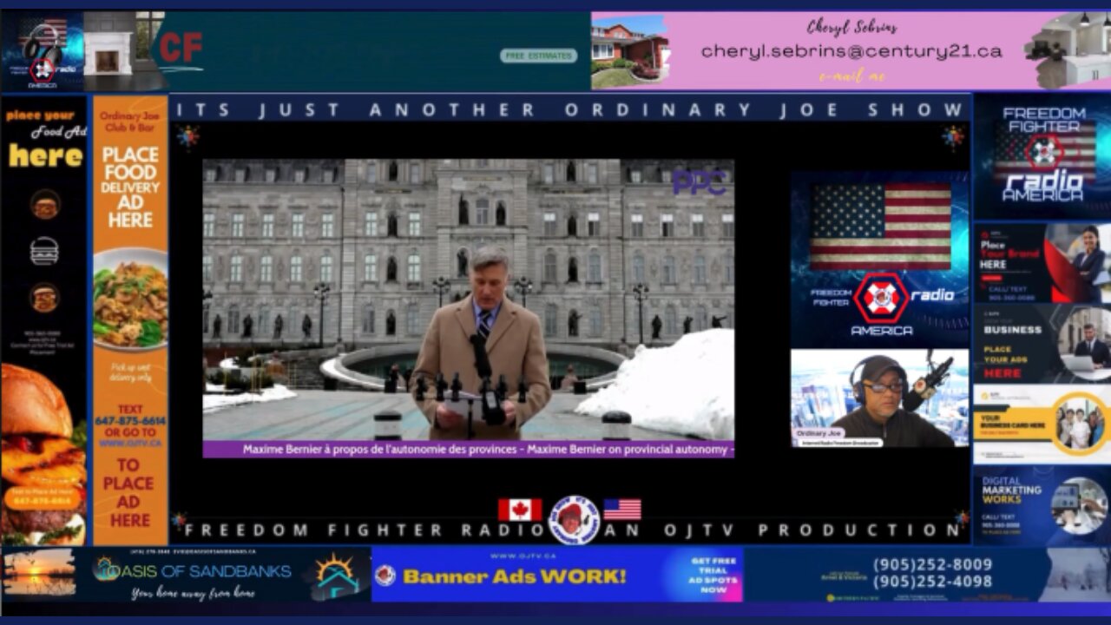The image size is (1111, 625).
Task: Open the 'BUSINESS Place Your Ads HERE' ad
Action: [x=1042, y=344]
